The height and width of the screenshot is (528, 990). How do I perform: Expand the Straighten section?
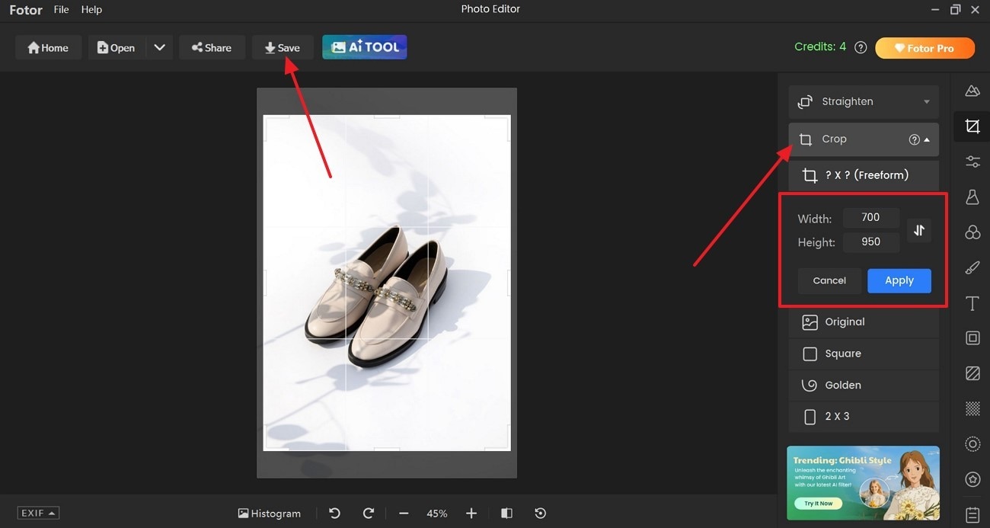[864, 101]
